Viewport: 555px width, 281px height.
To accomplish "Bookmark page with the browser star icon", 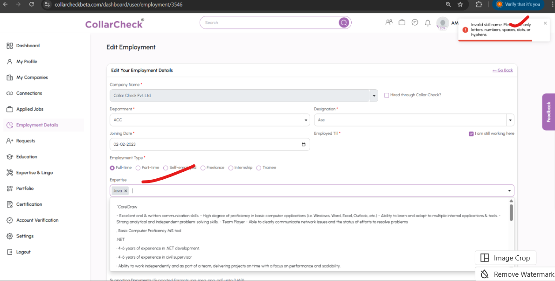I will tap(460, 4).
